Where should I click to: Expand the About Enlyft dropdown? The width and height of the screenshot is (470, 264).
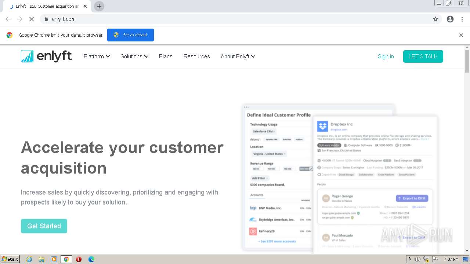pyautogui.click(x=238, y=56)
